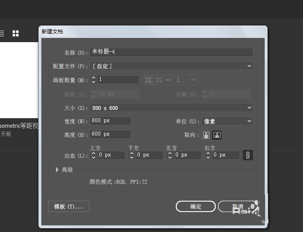Image resolution: width=303 pixels, height=232 pixels.
Task: Click the right bleed value field
Action: coord(225,155)
